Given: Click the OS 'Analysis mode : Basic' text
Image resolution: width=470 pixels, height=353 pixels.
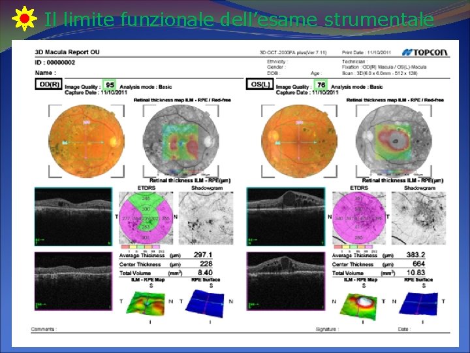Looking at the screenshot, I should coord(356,87).
